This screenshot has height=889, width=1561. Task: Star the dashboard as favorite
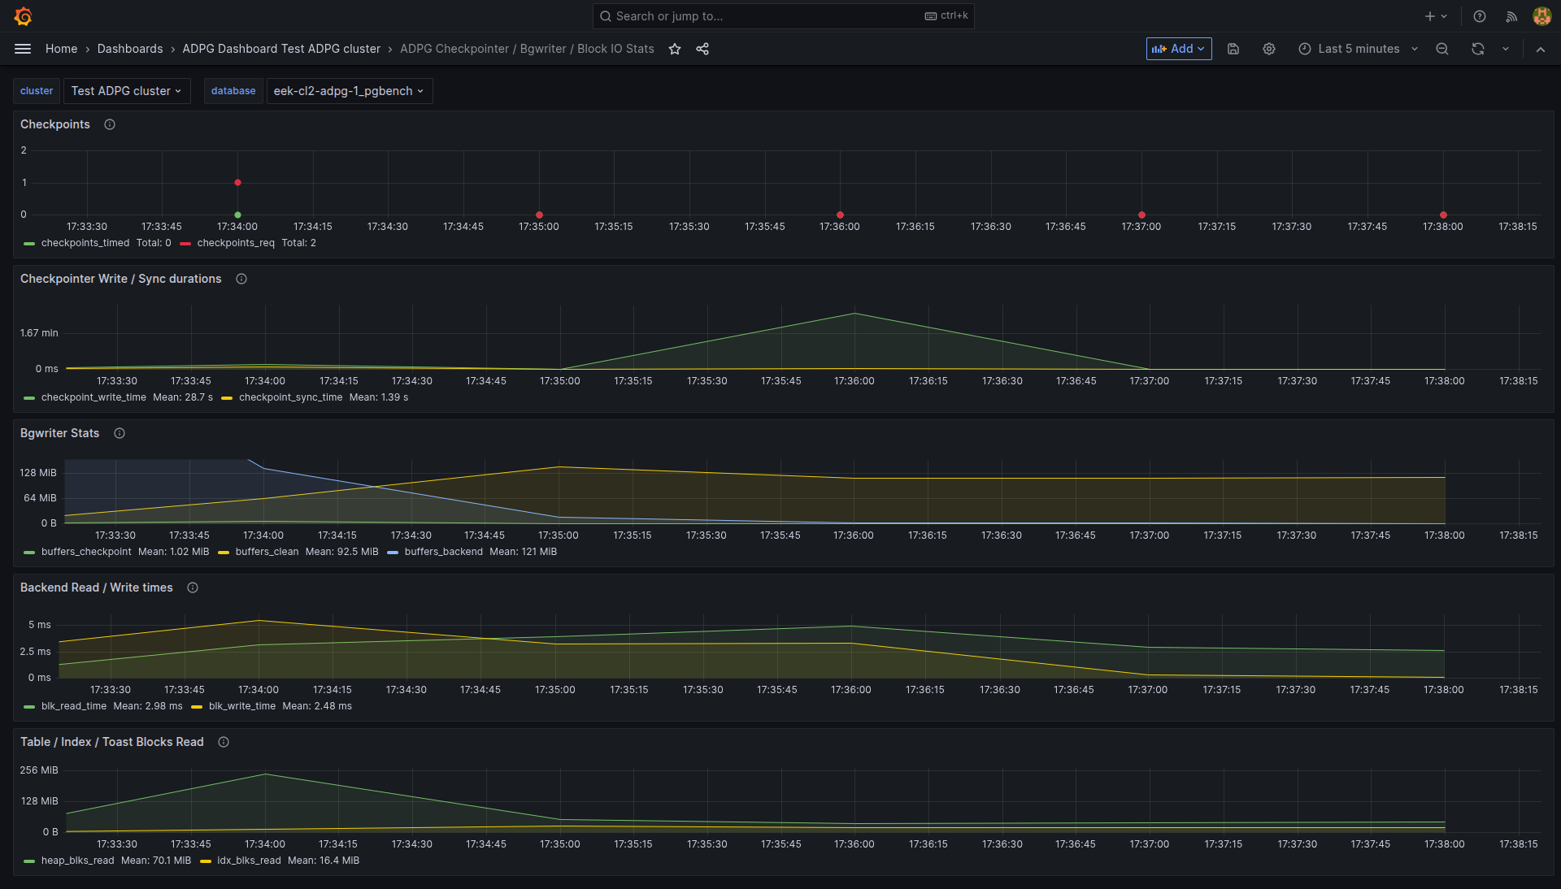(675, 49)
